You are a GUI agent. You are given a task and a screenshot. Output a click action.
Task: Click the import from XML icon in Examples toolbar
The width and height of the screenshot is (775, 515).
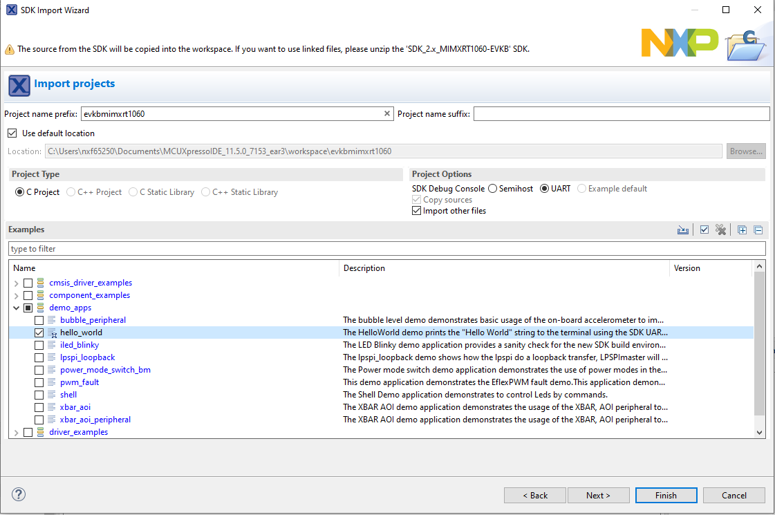click(683, 230)
